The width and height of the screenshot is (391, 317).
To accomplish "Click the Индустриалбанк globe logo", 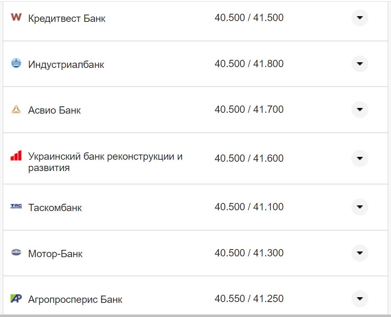I will point(16,64).
